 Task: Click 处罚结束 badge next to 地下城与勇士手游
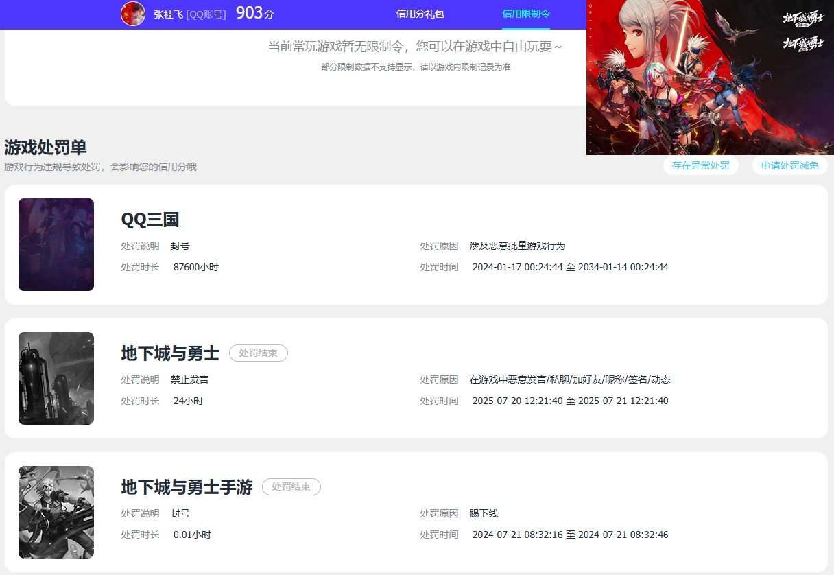[x=291, y=487]
